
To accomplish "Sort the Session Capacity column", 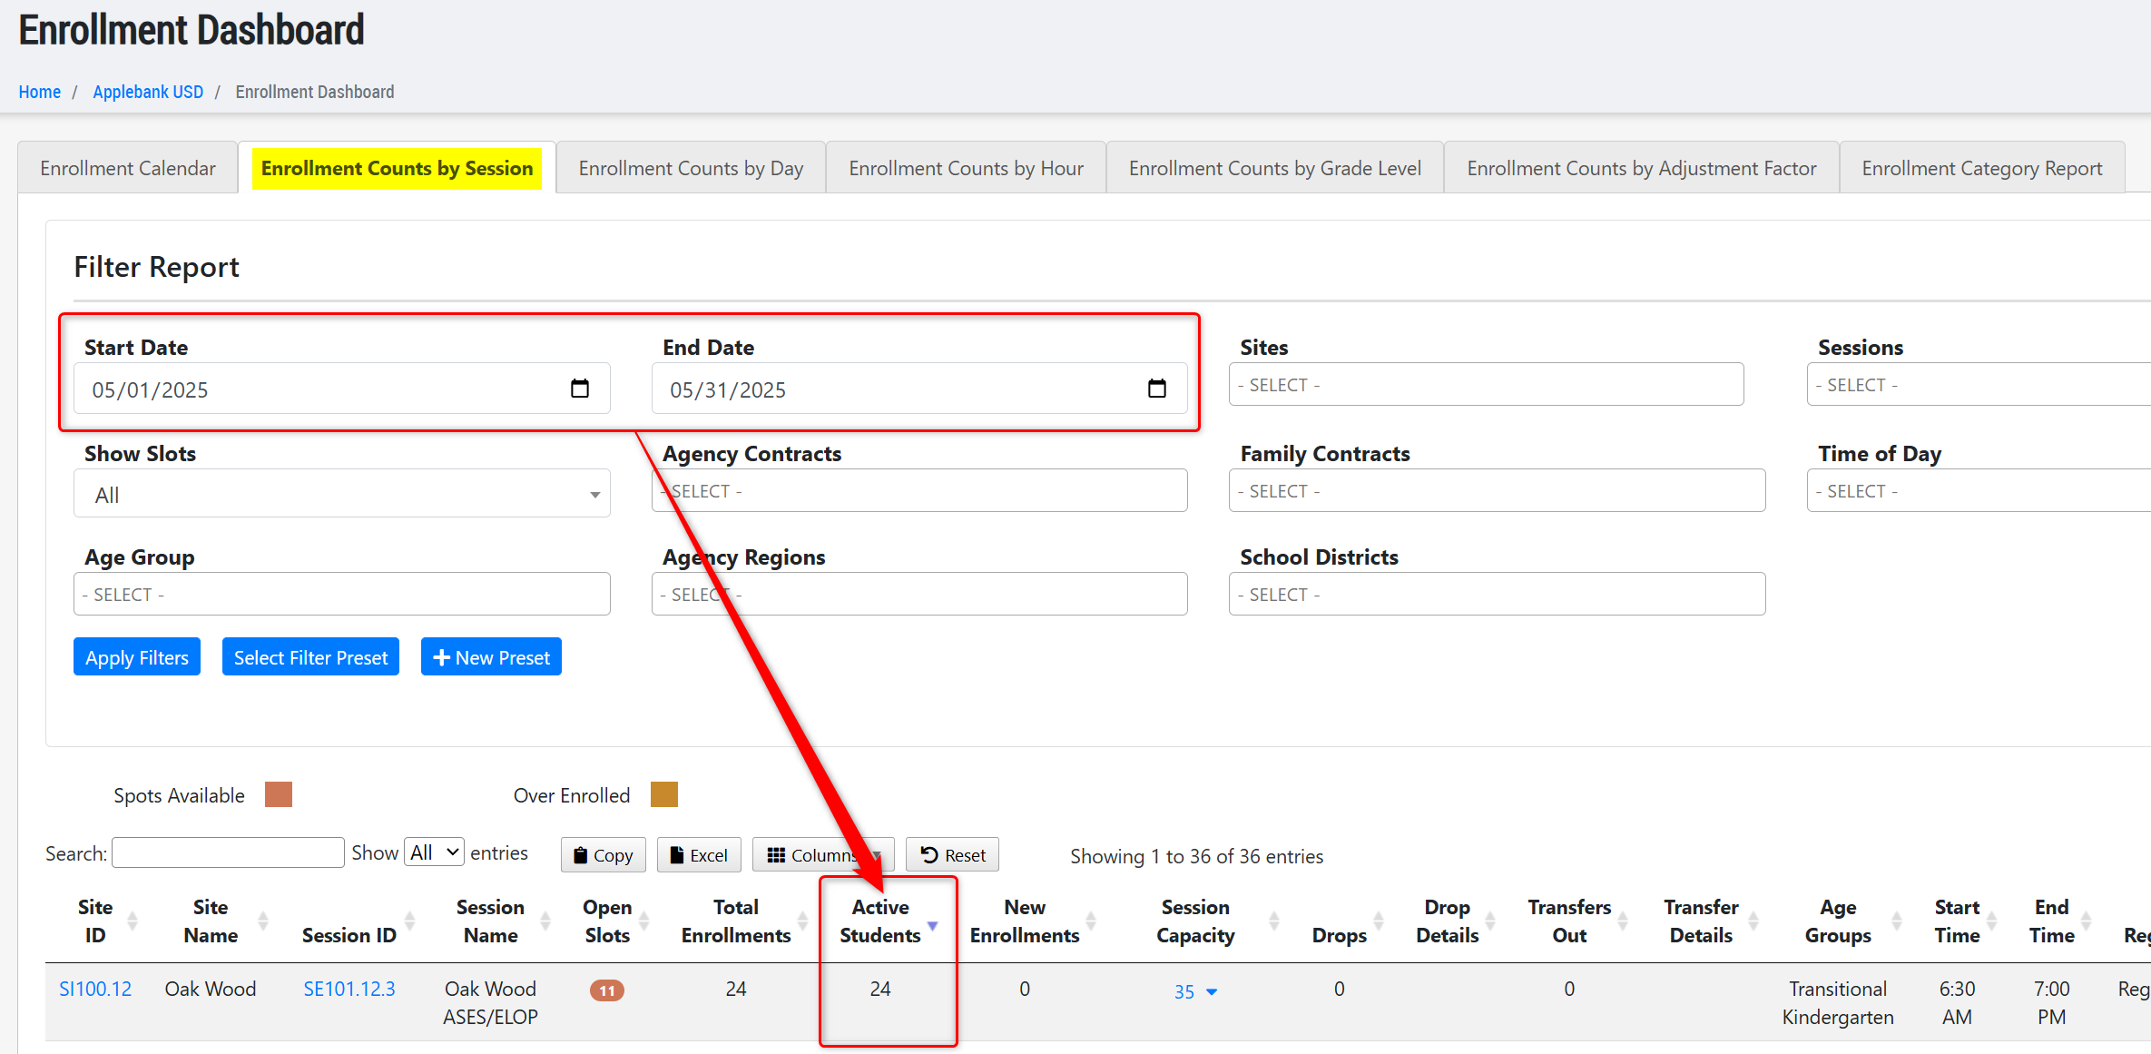I will pyautogui.click(x=1273, y=921).
